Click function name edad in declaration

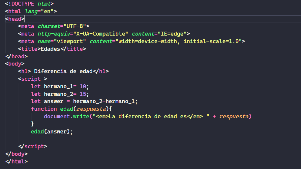tap(67, 109)
